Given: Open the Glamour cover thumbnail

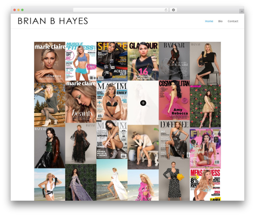Looking at the screenshot, I should click(143, 61).
